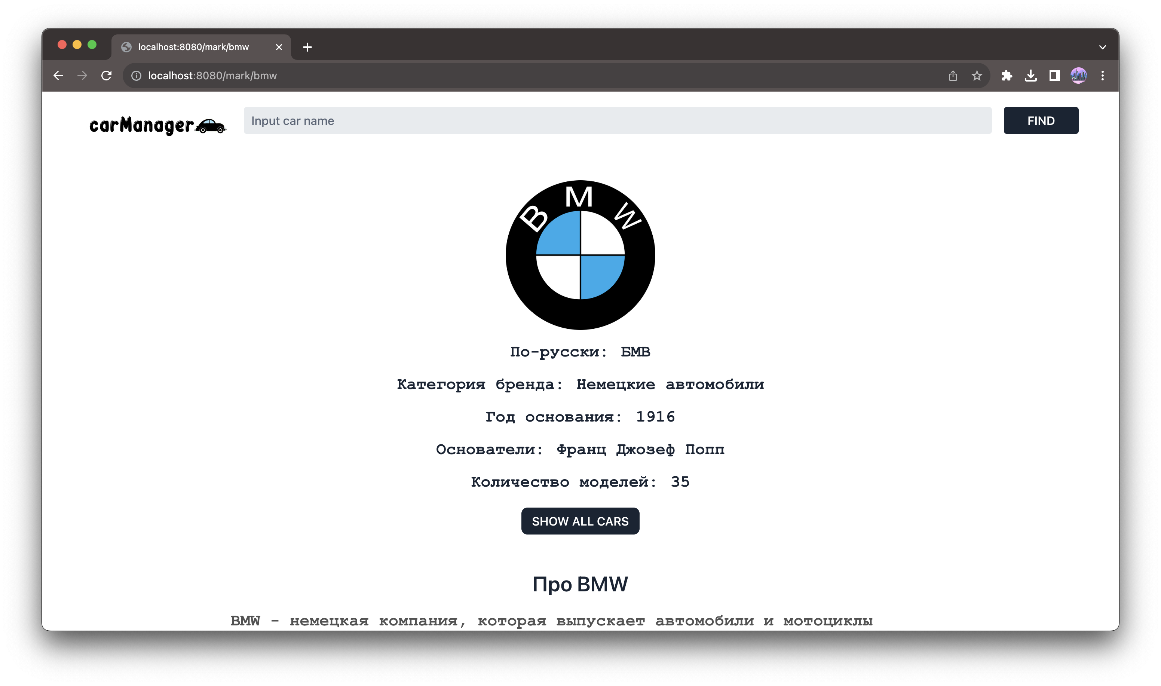Close the current browser tab

(x=279, y=47)
